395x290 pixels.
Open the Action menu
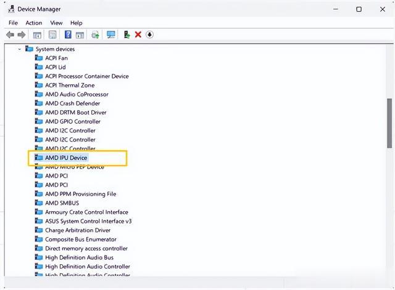[x=34, y=23]
